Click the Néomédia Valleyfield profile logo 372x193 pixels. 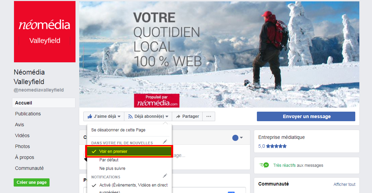click(45, 32)
